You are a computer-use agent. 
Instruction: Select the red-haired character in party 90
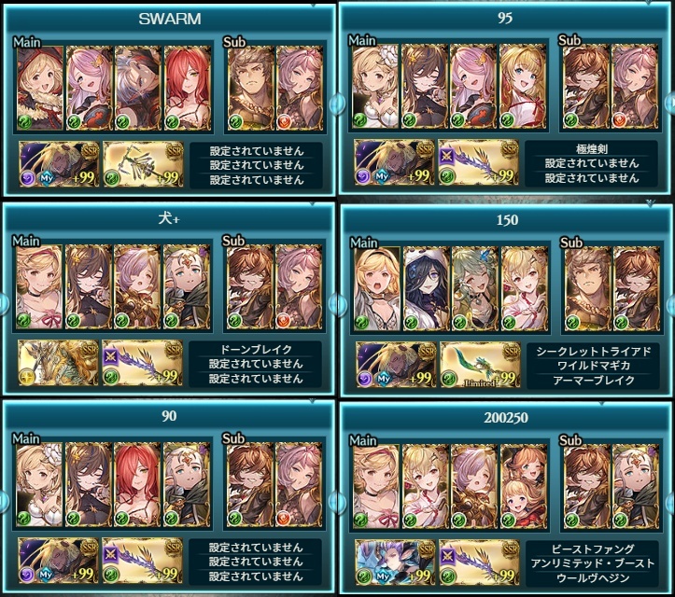point(137,485)
